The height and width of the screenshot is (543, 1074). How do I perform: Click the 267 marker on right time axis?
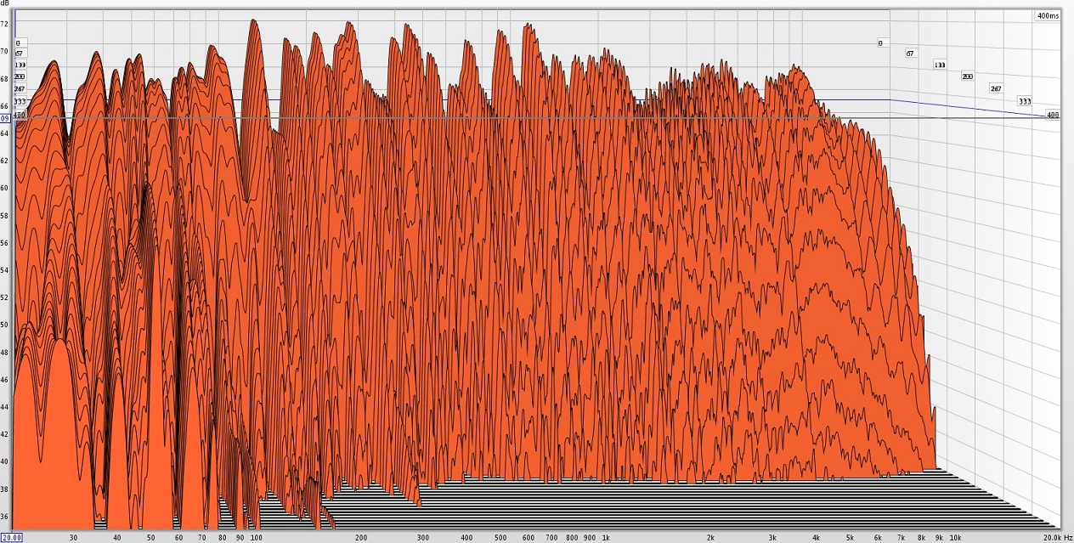pos(995,88)
